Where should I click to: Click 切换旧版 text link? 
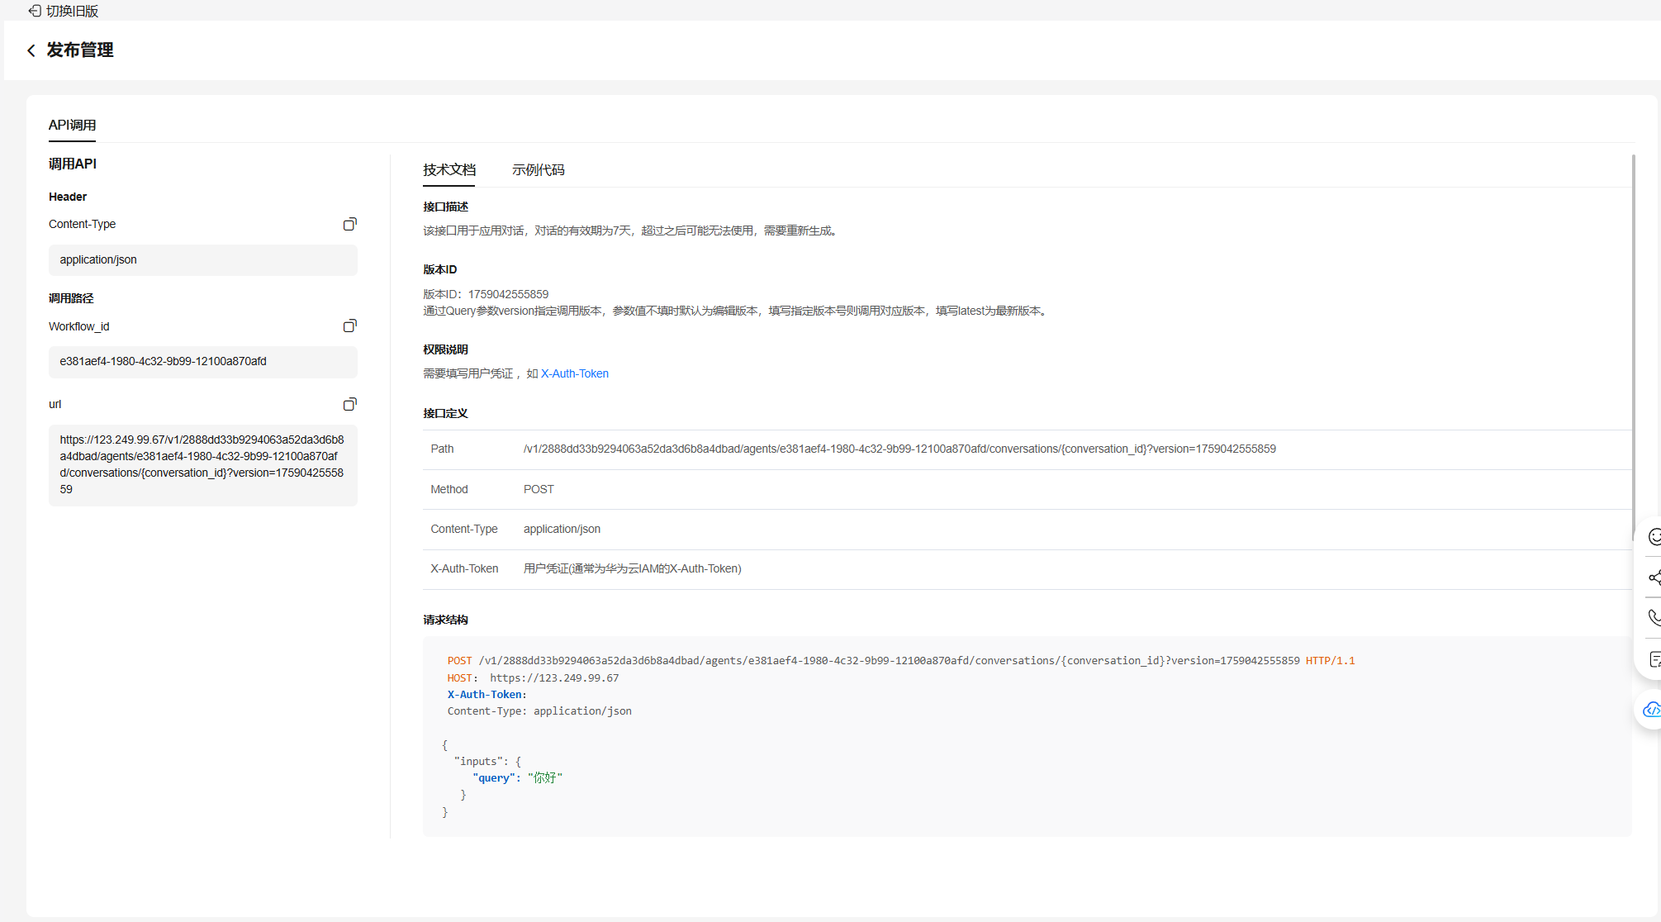point(73,11)
